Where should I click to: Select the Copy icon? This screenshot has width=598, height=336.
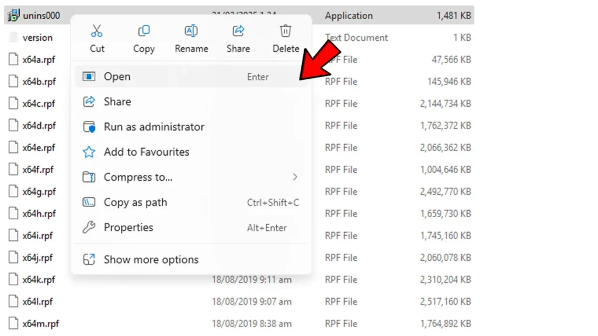click(x=143, y=30)
